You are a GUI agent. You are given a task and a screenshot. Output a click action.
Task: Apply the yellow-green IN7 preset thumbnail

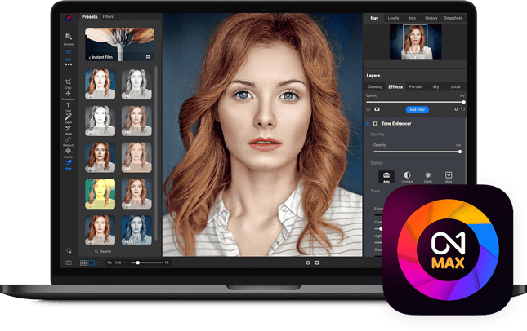(x=100, y=193)
